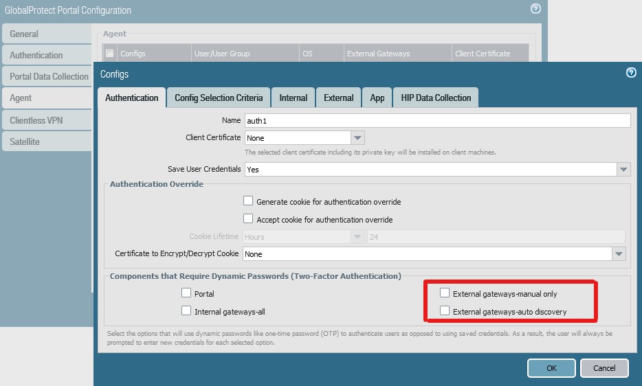Enable Generate cookie for authentication override
Screen dimensions: 642x386
pyautogui.click(x=248, y=201)
